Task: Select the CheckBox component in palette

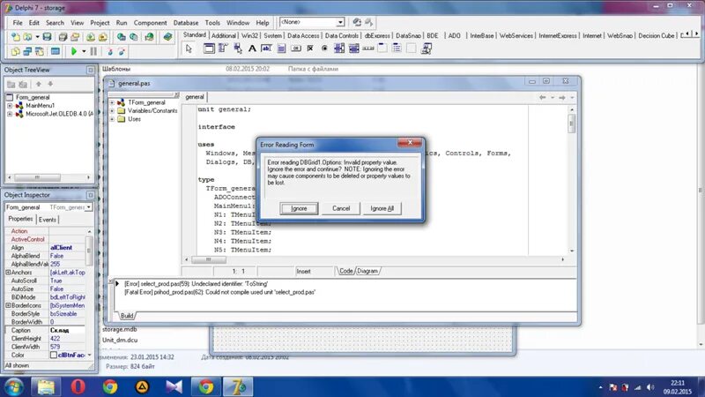Action: pyautogui.click(x=310, y=49)
